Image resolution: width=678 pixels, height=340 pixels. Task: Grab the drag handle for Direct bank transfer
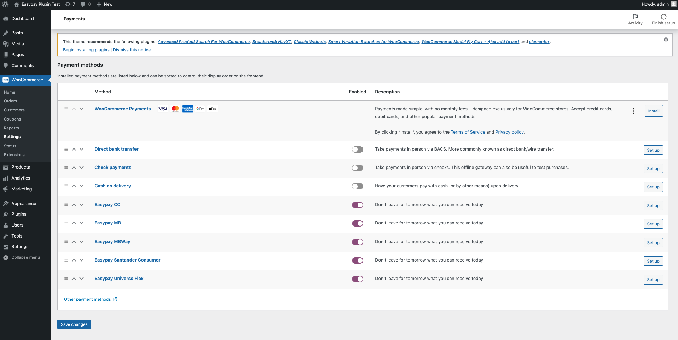pyautogui.click(x=66, y=149)
